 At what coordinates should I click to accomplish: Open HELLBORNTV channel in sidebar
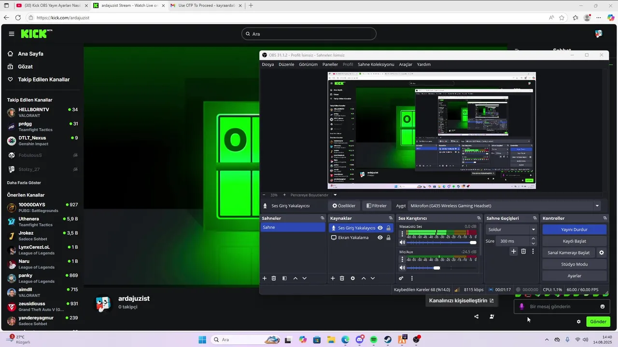(42, 112)
